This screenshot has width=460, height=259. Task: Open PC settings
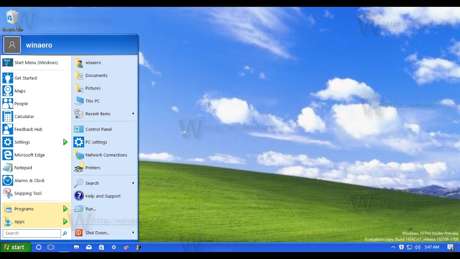105,142
